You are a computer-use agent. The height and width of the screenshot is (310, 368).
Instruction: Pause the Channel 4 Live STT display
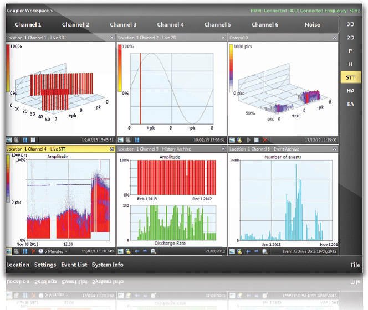(x=25, y=251)
